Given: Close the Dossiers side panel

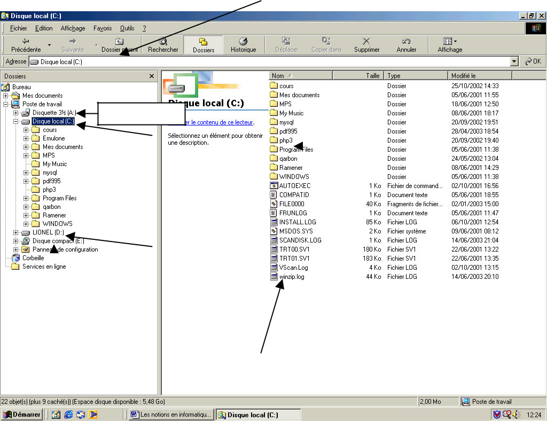Looking at the screenshot, I should pos(152,76).
